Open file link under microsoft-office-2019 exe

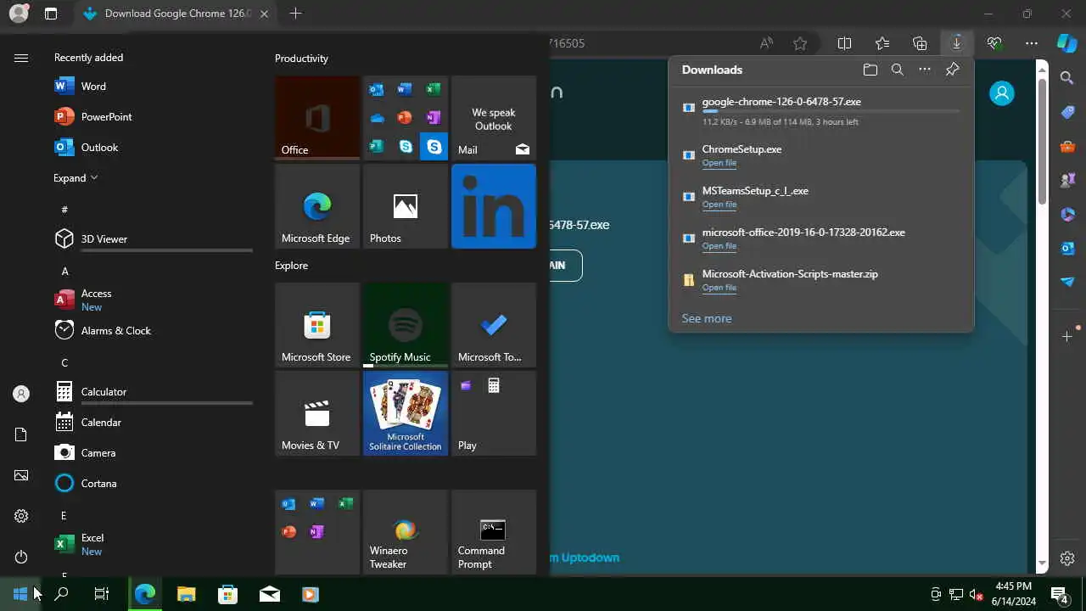click(719, 246)
